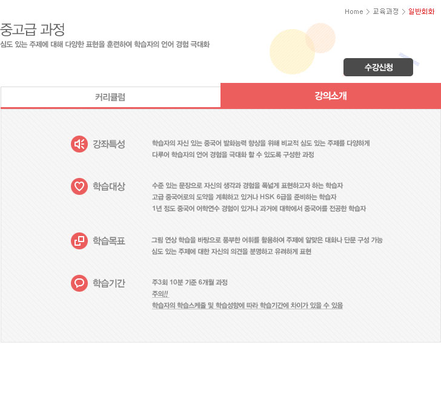
Task: Click the speaker icon beside 강좌특성
Action: coord(79,144)
